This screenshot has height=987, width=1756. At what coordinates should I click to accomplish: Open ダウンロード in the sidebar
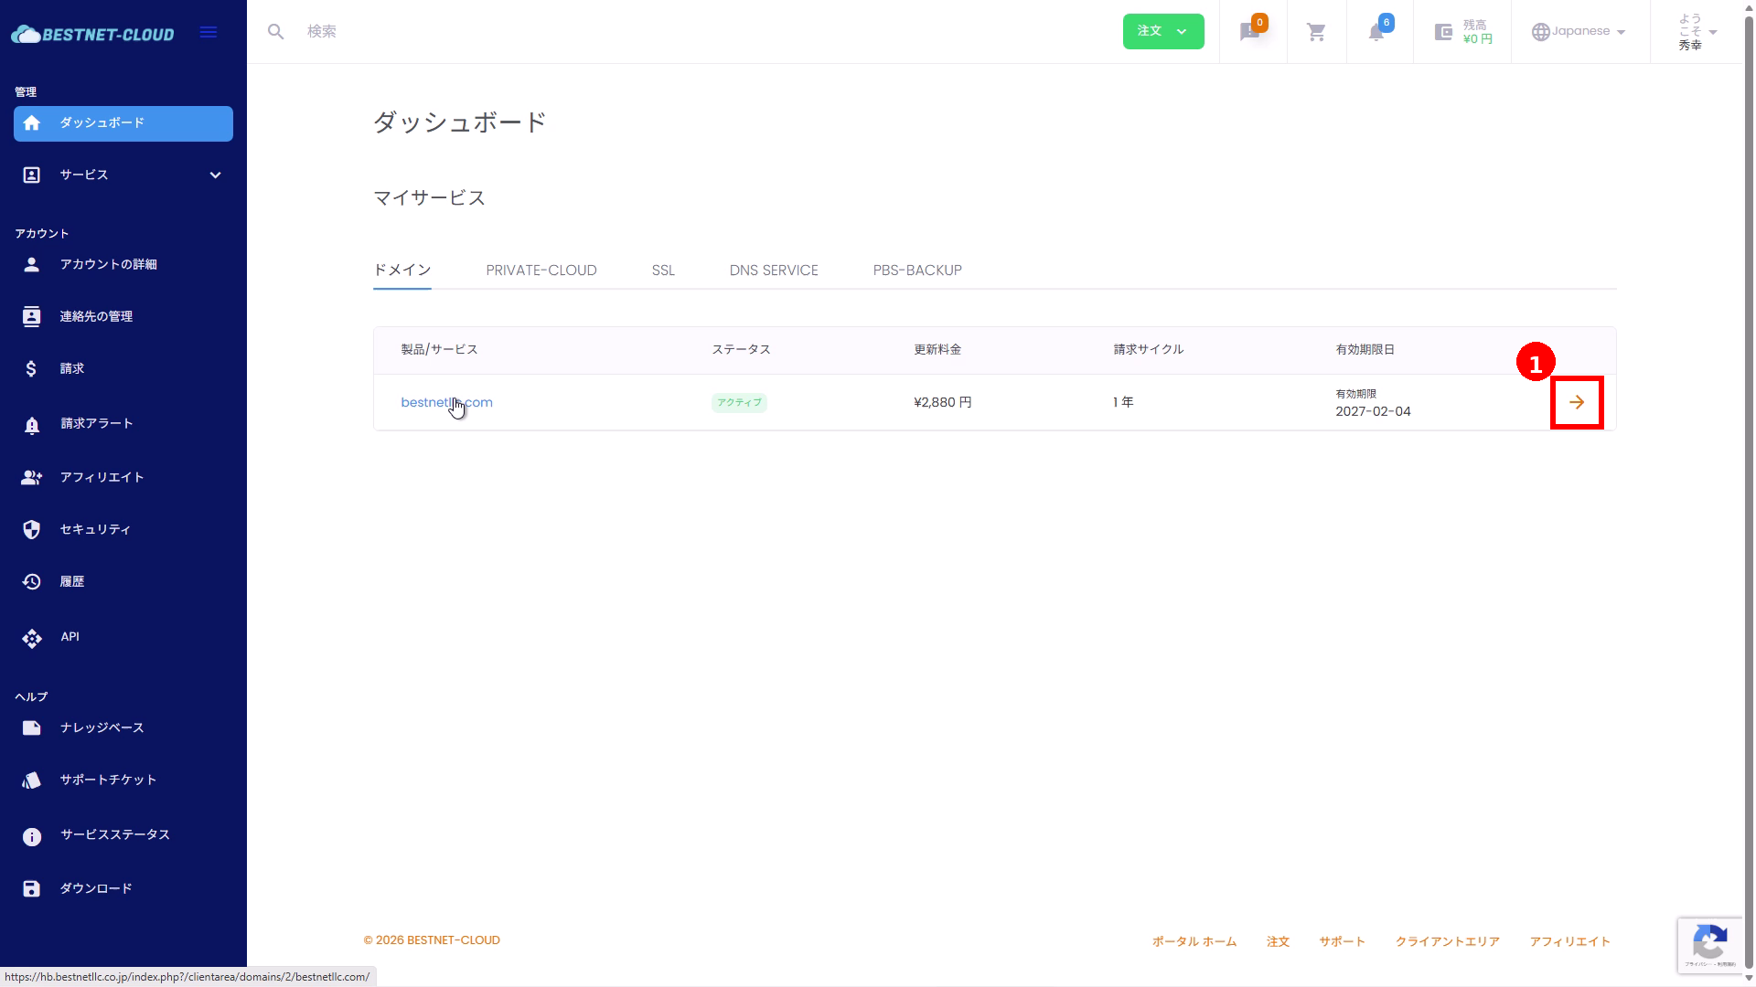[x=95, y=888]
